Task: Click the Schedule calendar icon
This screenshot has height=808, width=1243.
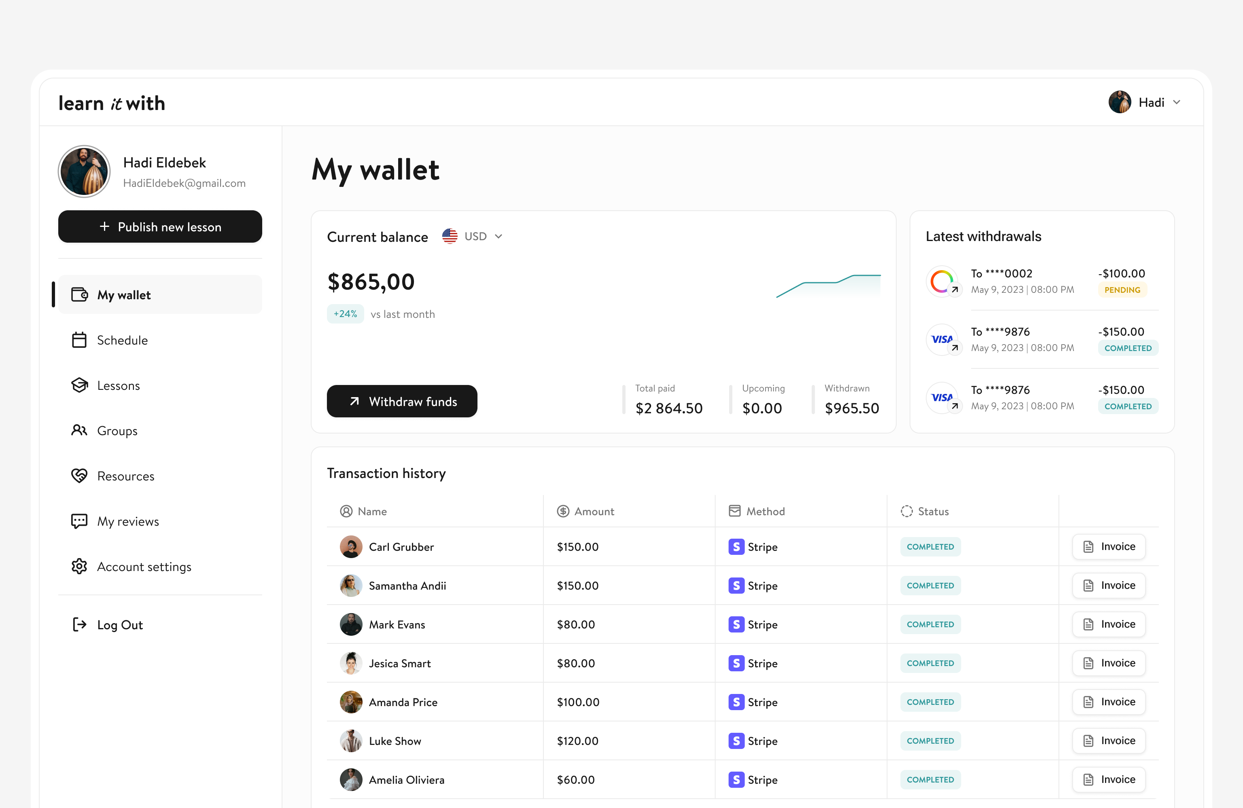Action: pyautogui.click(x=79, y=341)
